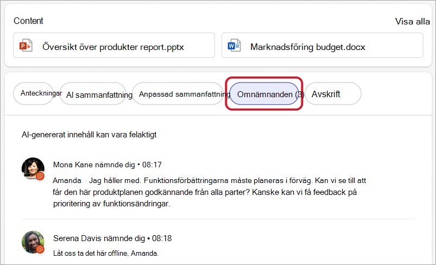
Task: Select the Anpassad sammanfattning tab
Action: (x=178, y=94)
